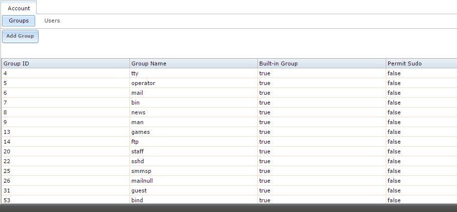Viewport: 457px width, 212px height.
Task: Highlight the ftp group row
Action: pyautogui.click(x=229, y=142)
